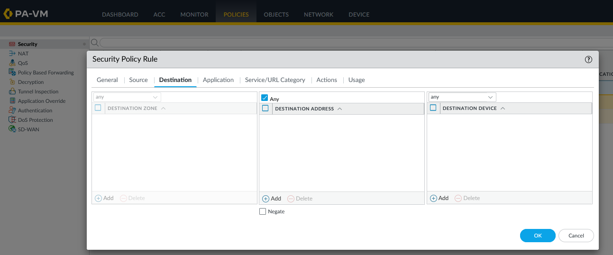
Task: Uncheck the Any destination address checkbox
Action: 265,98
